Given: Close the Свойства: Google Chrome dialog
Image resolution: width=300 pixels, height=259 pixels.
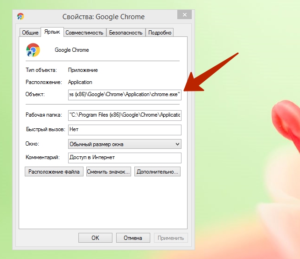Looking at the screenshot, I should click(184, 14).
